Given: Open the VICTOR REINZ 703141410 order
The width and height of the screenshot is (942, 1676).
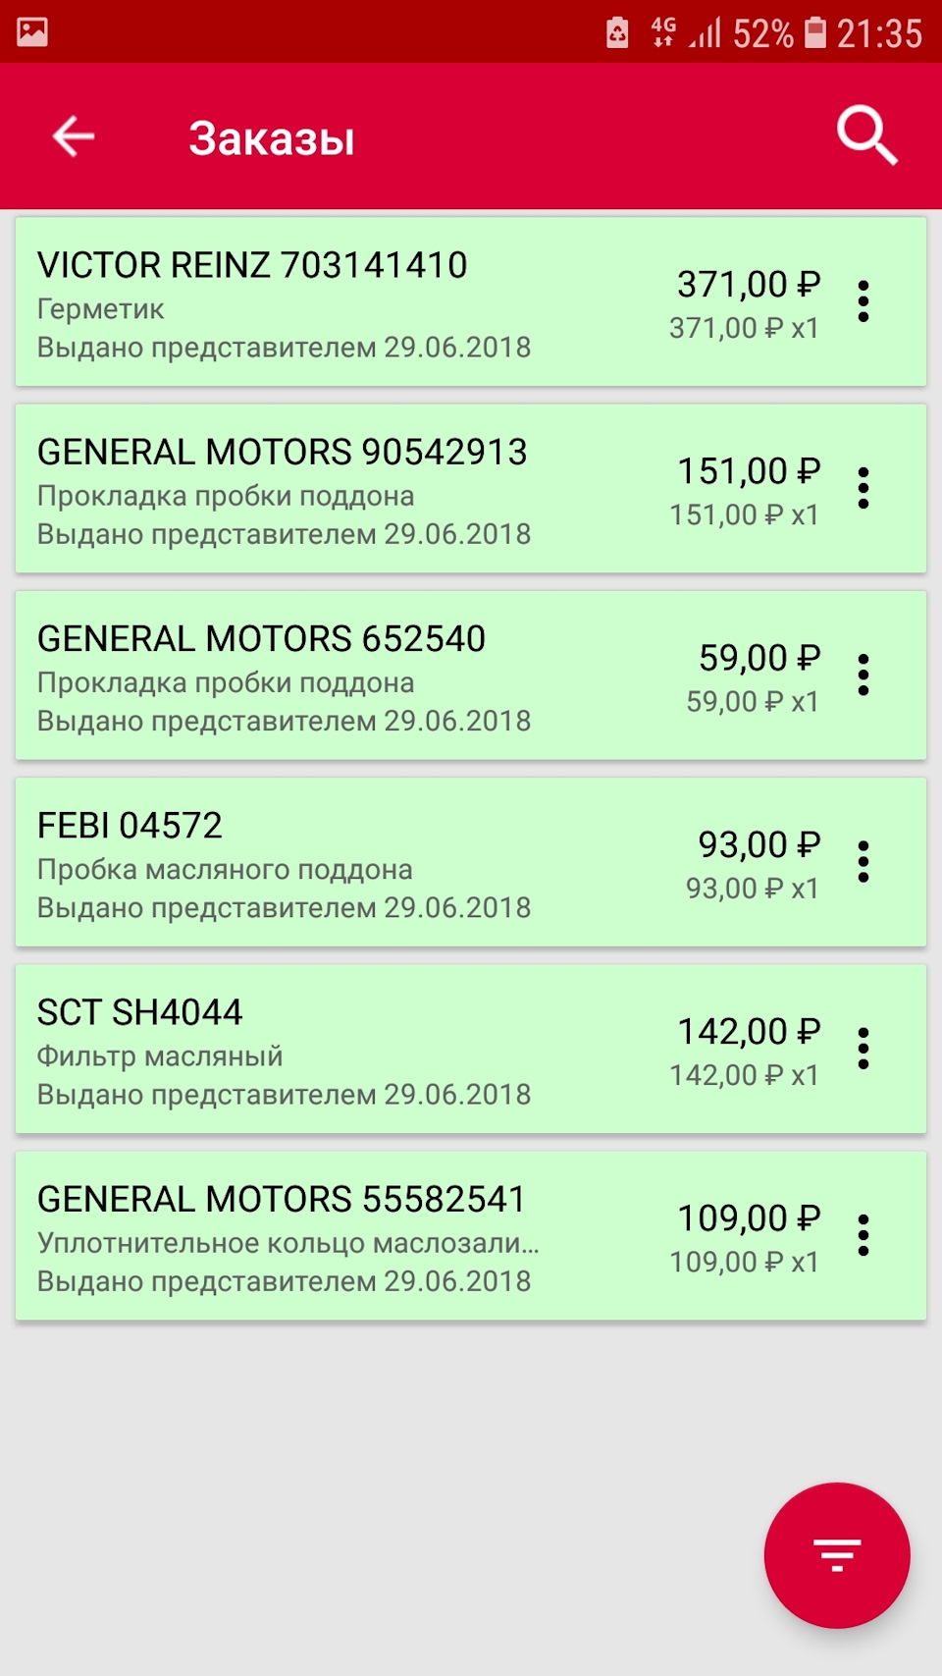Looking at the screenshot, I should tap(252, 265).
